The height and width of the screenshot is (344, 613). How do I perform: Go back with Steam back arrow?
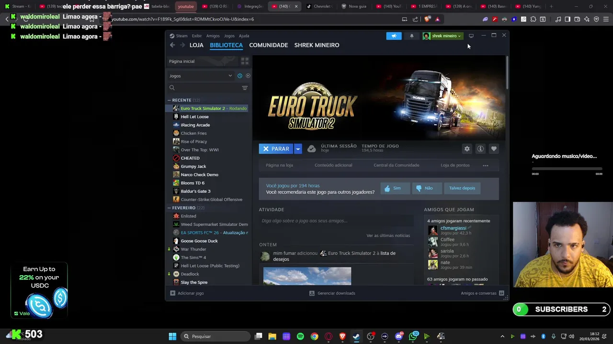[x=172, y=45]
